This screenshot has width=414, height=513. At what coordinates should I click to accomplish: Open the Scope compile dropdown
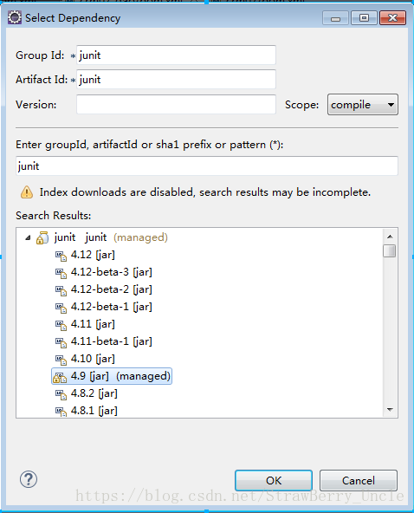(x=363, y=104)
